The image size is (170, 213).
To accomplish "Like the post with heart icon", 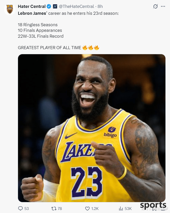I will point(87,208).
